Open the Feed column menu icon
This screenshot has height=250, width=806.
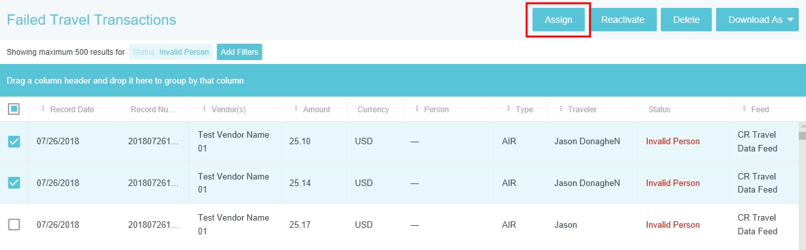click(x=745, y=109)
